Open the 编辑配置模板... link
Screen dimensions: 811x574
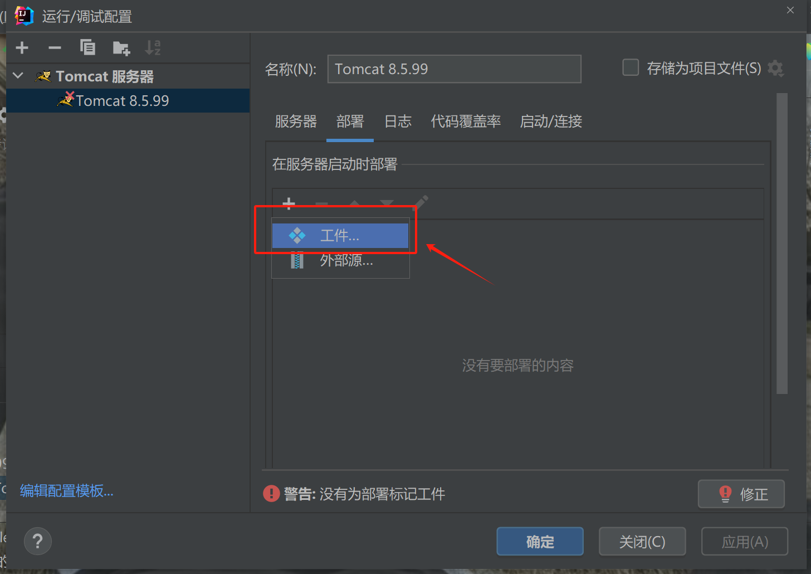click(67, 491)
